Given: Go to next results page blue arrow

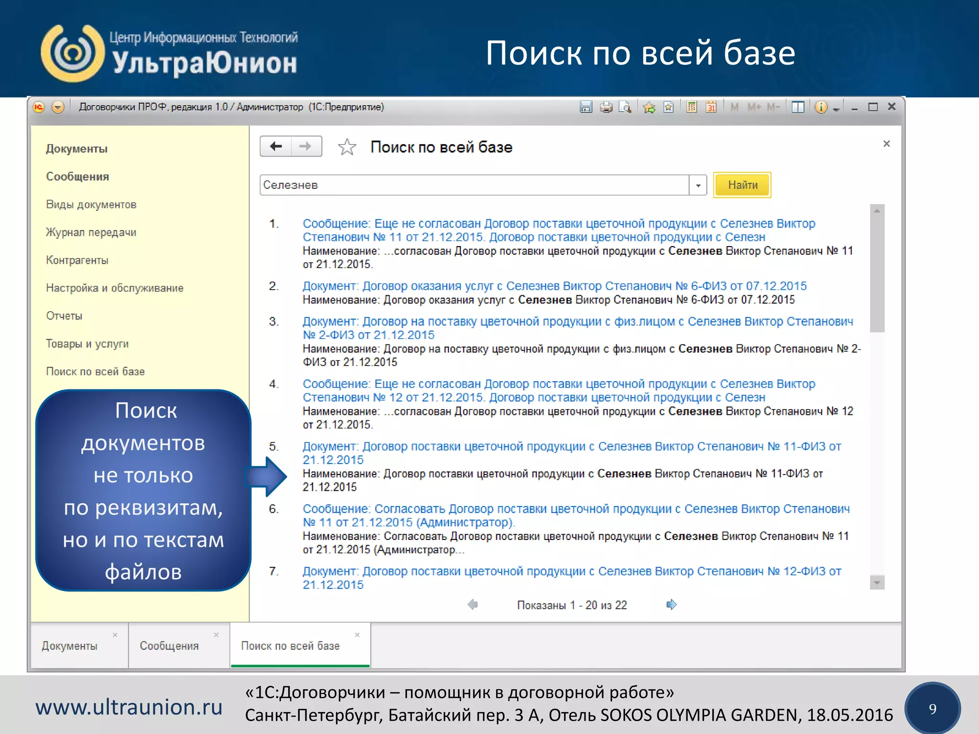Looking at the screenshot, I should (672, 604).
